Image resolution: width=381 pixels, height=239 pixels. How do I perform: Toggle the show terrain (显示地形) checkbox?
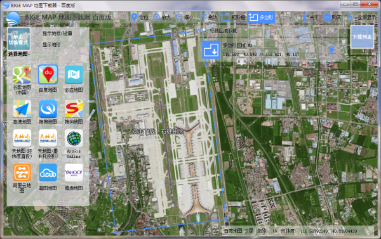click(x=37, y=44)
